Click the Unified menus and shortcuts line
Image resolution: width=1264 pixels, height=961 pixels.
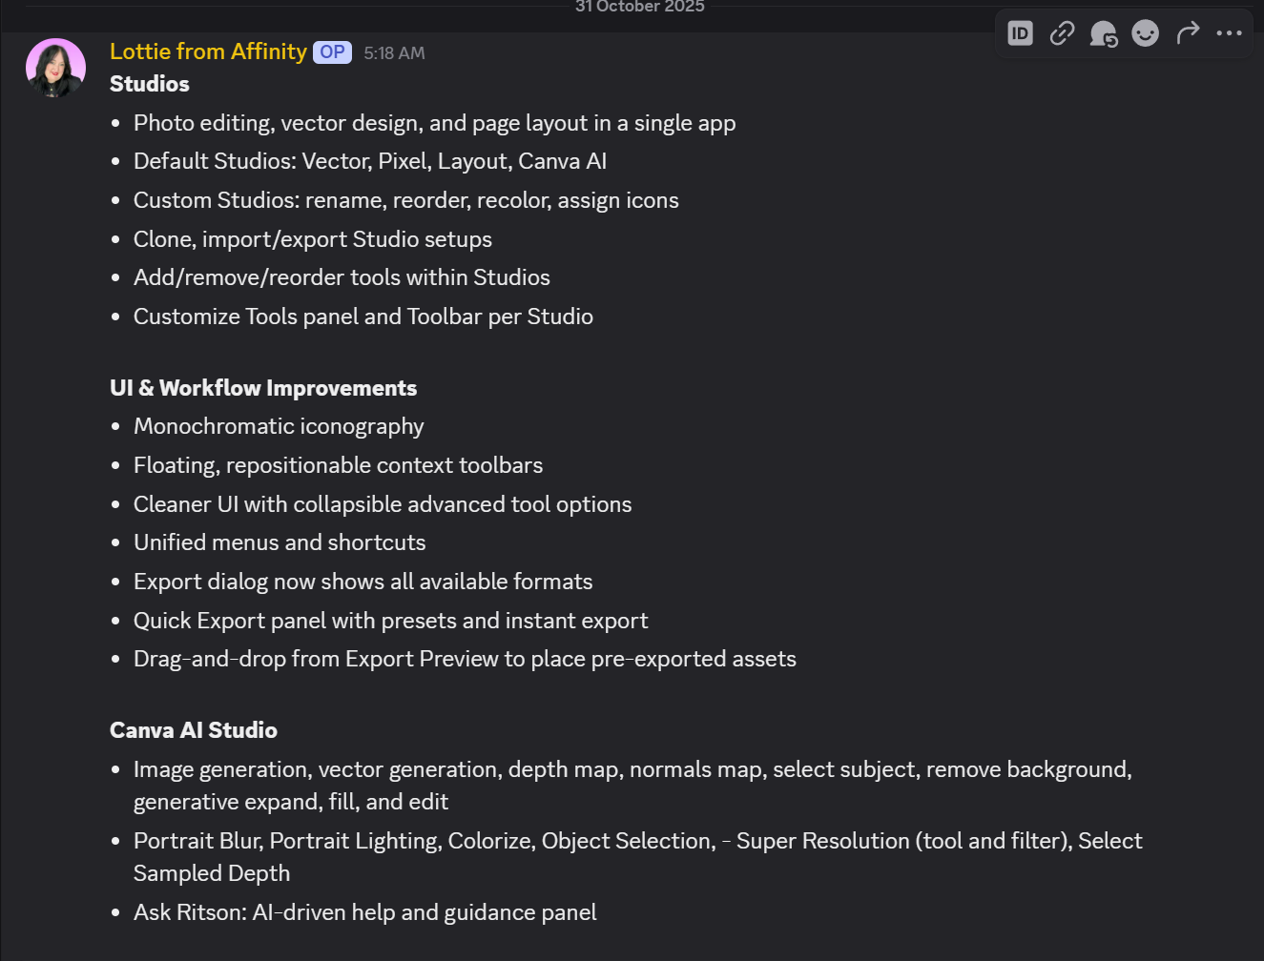pos(280,542)
